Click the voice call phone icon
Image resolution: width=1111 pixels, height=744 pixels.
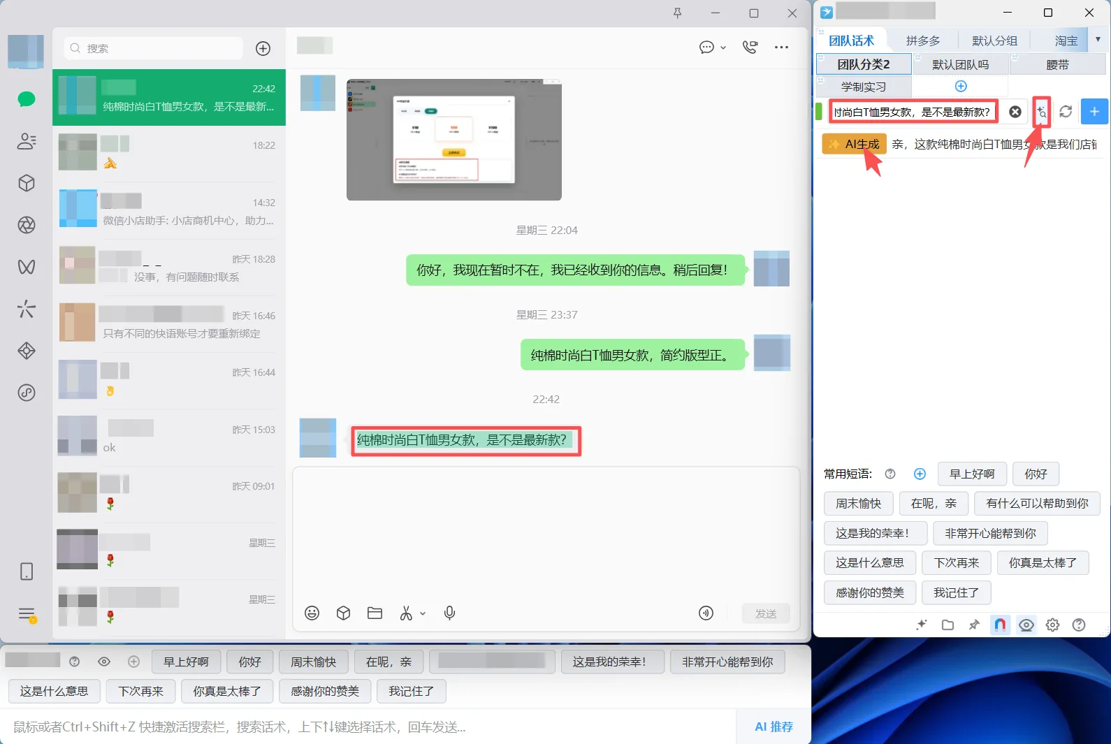[750, 48]
